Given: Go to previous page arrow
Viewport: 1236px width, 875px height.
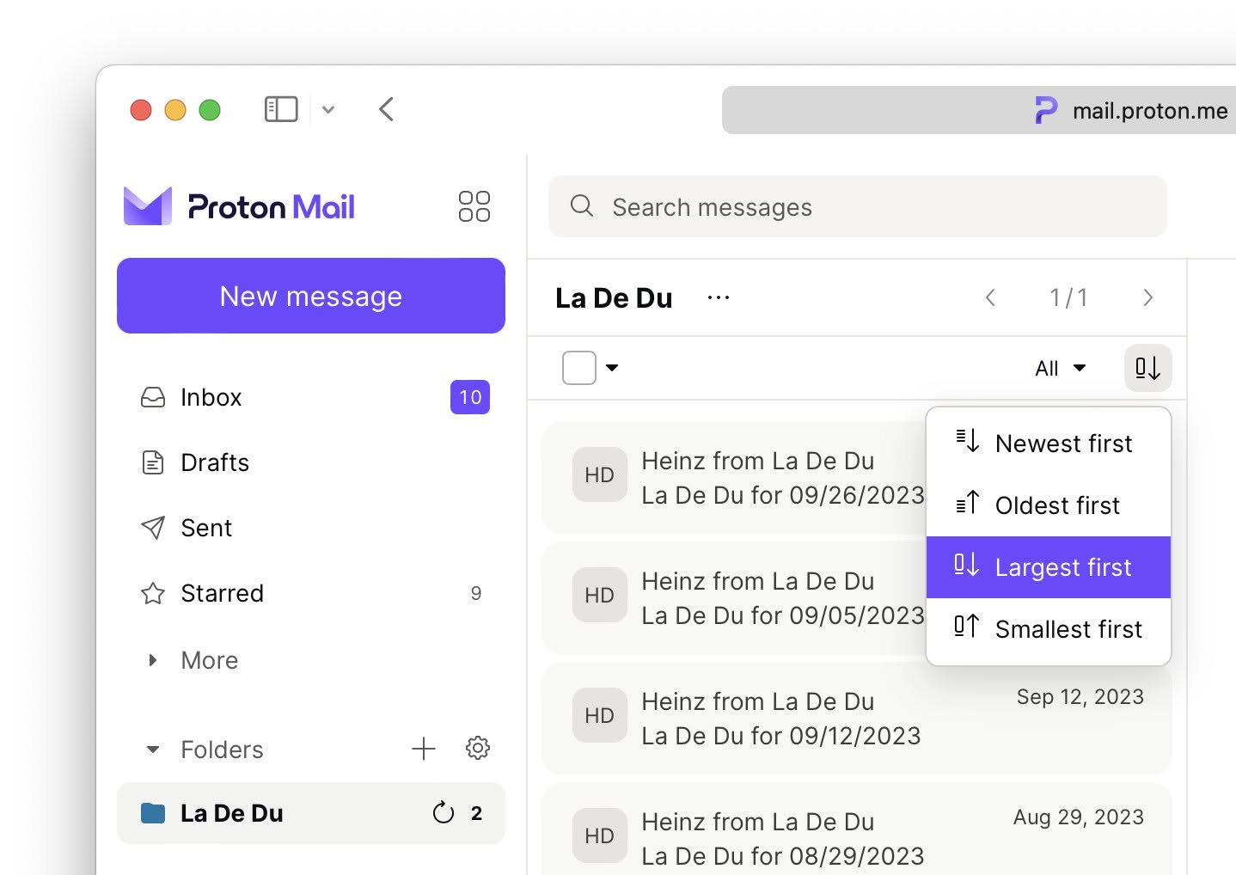Looking at the screenshot, I should click(990, 297).
